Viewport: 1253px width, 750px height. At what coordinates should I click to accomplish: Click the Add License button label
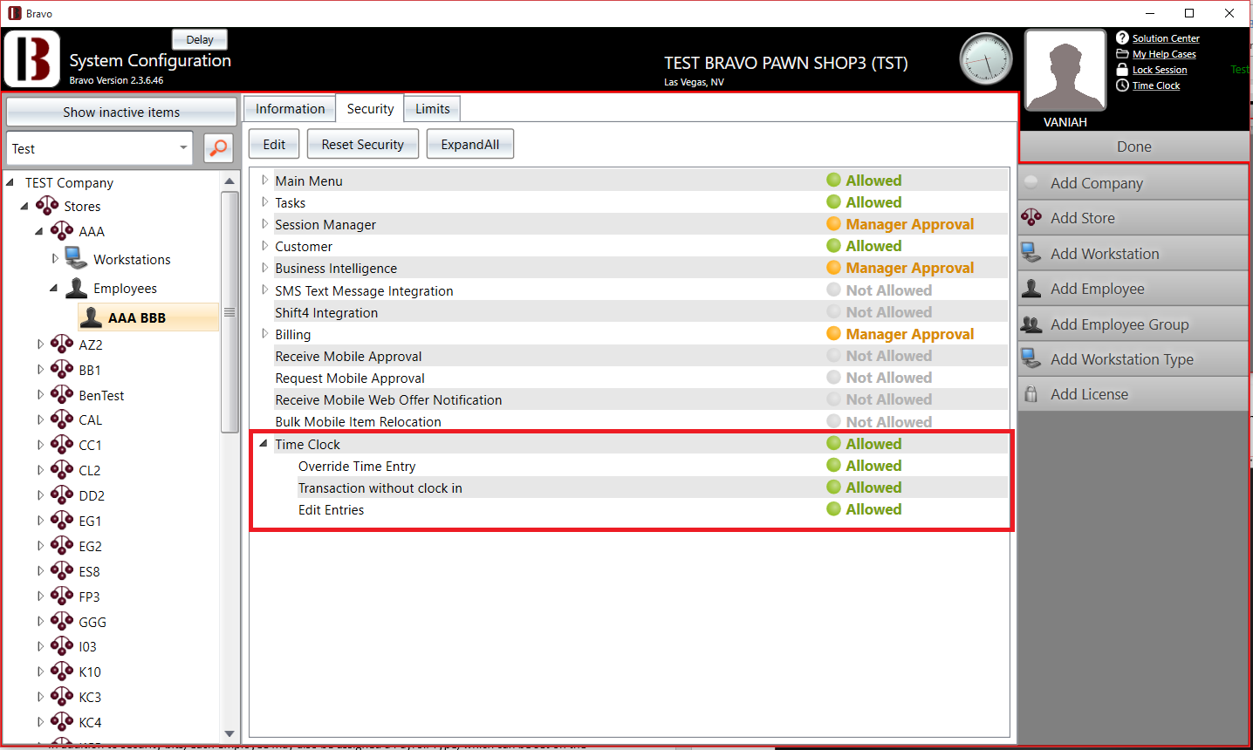point(1089,394)
